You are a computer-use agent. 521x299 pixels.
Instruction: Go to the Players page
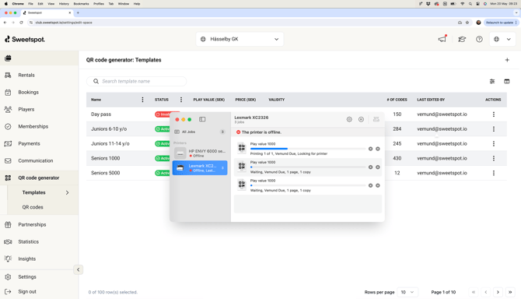click(26, 110)
